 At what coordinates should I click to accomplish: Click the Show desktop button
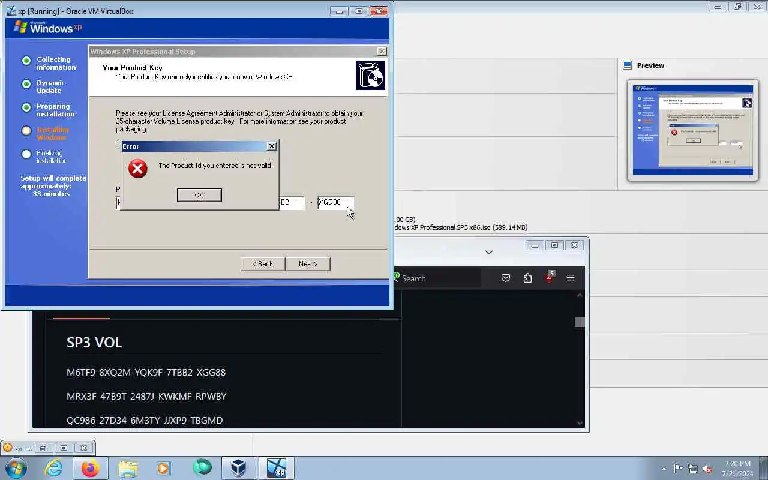[x=763, y=469]
